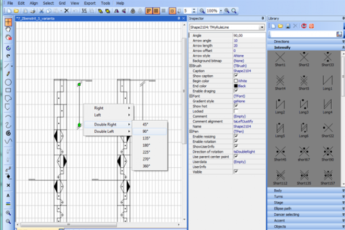This screenshot has width=345, height=230.
Task: Expand the Brush property group
Action: tap(191, 66)
